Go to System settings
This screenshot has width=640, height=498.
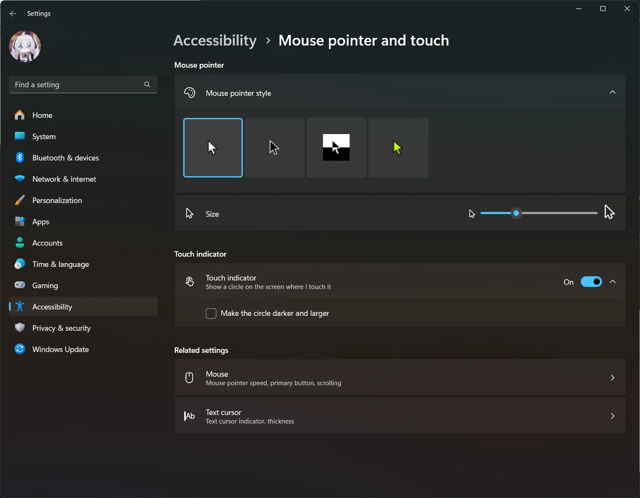click(83, 136)
